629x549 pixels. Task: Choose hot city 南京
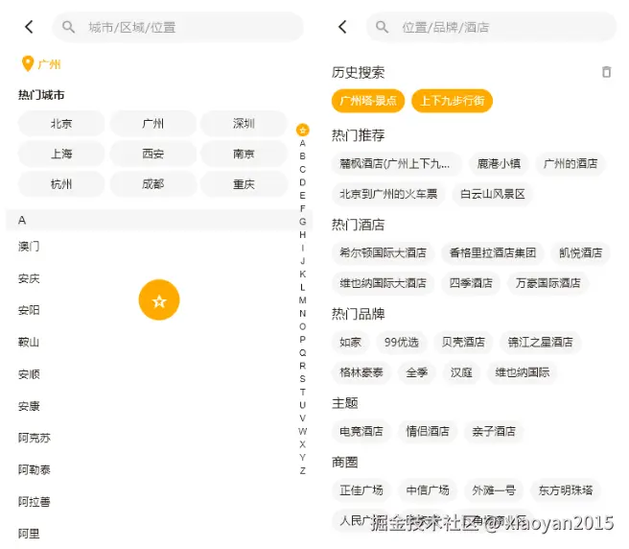(244, 154)
